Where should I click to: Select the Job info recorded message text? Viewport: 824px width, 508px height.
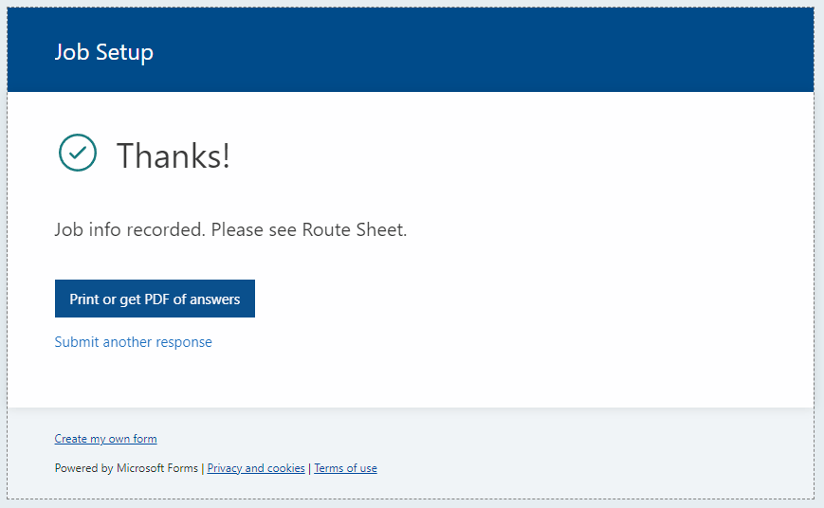pos(230,229)
